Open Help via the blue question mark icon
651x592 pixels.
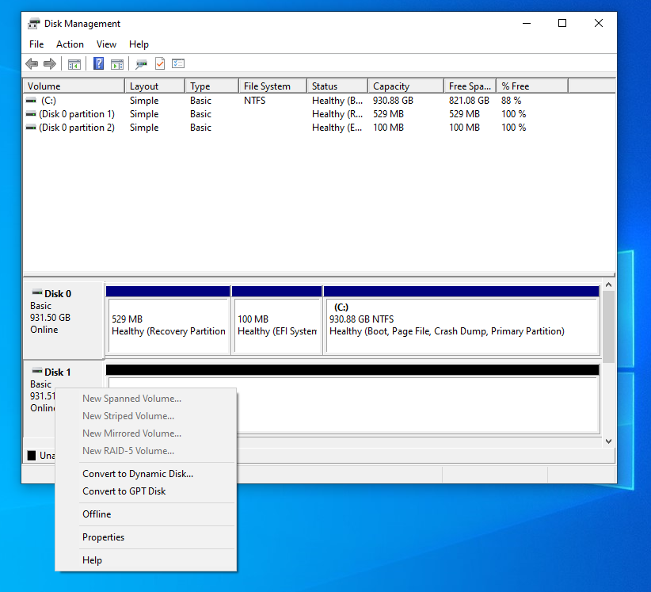pos(98,63)
